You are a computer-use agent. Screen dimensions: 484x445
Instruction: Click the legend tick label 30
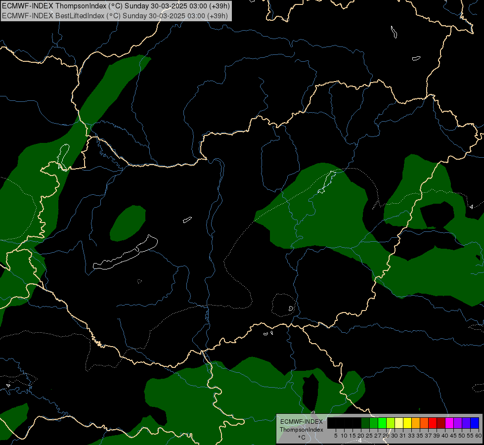pos(395,436)
